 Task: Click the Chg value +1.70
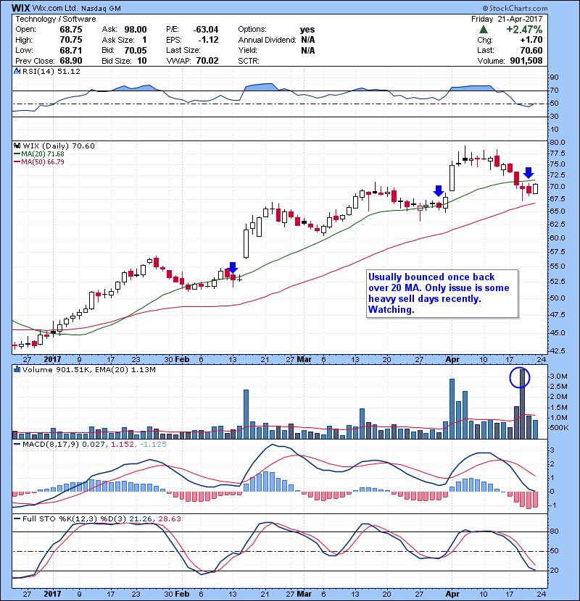pyautogui.click(x=531, y=40)
